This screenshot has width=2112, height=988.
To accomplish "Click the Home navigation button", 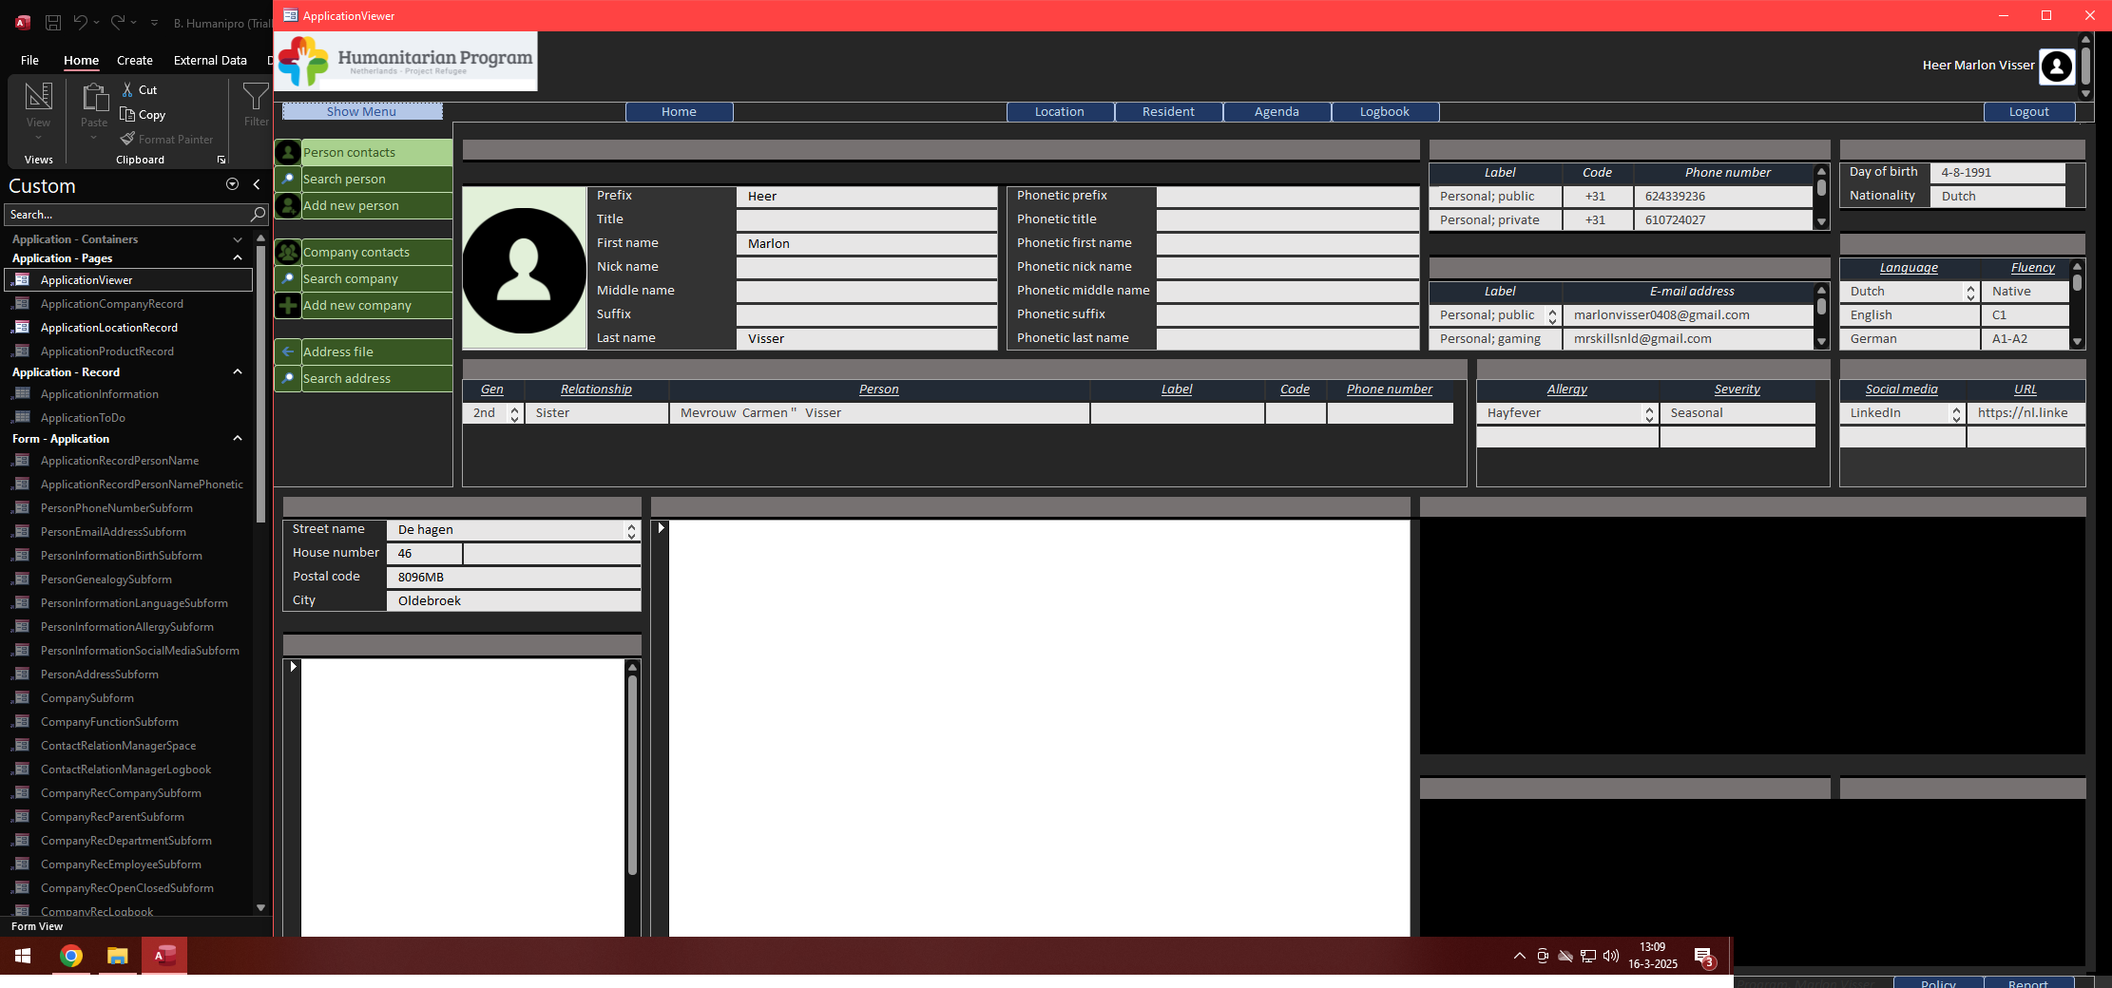I will (x=679, y=111).
